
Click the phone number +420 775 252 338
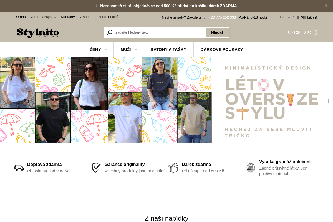point(221,17)
